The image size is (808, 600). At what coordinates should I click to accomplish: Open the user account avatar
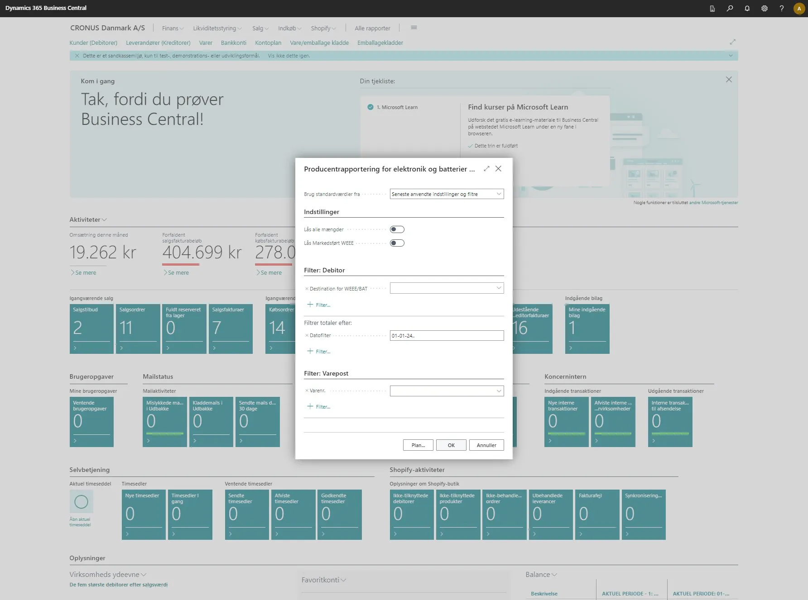799,8
